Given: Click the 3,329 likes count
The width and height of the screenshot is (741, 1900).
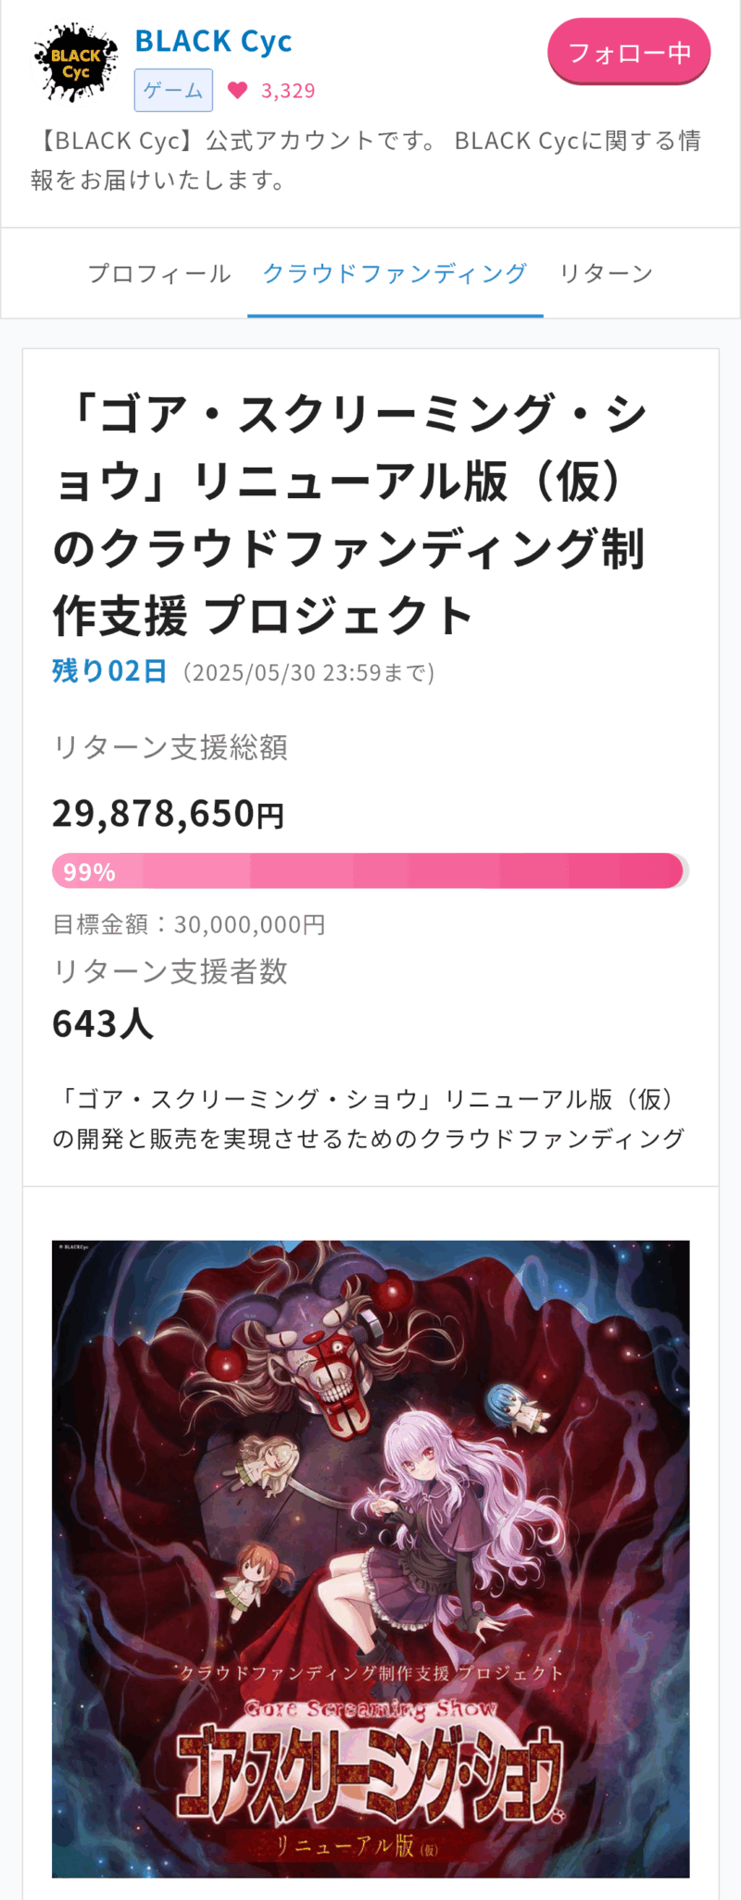Looking at the screenshot, I should [288, 91].
